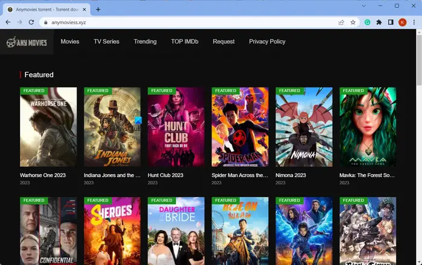
Task: Click the padlock site info icon
Action: [46, 22]
